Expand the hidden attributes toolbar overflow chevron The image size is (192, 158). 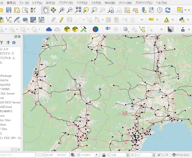[189, 10]
